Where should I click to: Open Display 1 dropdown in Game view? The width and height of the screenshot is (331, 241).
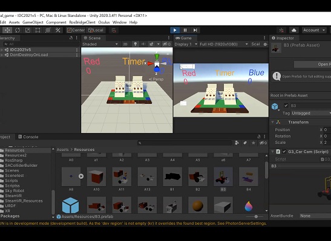[x=186, y=44]
